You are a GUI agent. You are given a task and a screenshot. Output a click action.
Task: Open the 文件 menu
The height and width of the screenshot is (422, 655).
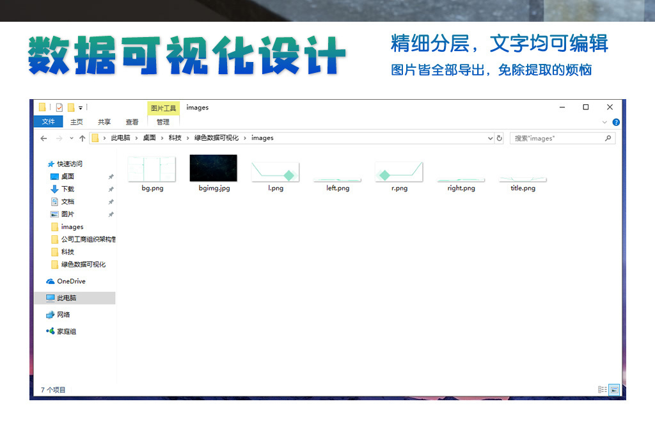click(x=48, y=122)
